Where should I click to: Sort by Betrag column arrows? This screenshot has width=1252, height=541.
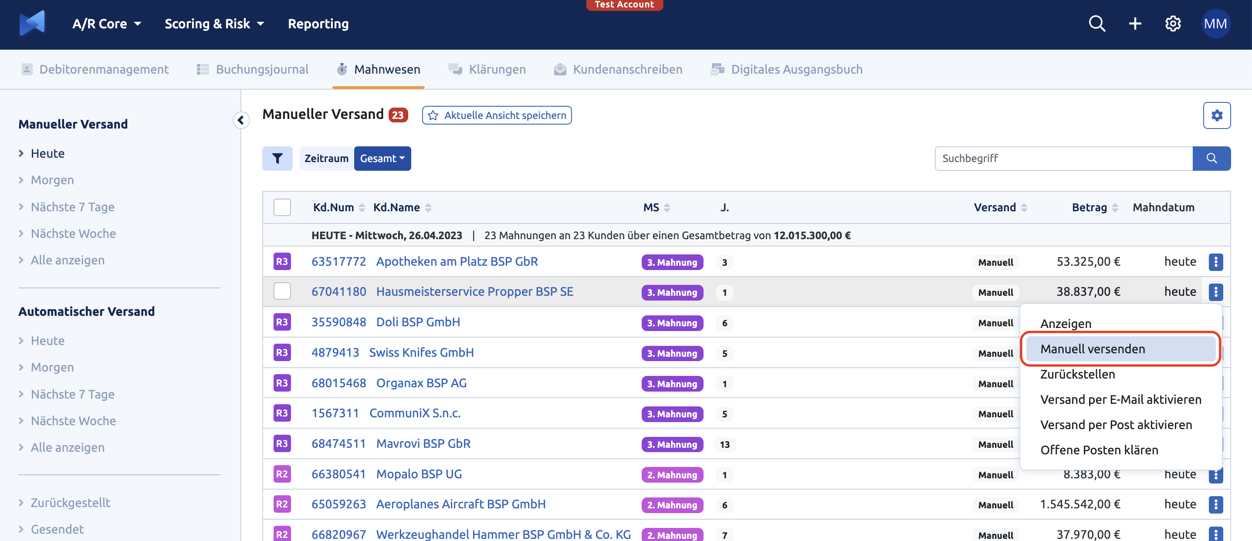pos(1115,207)
